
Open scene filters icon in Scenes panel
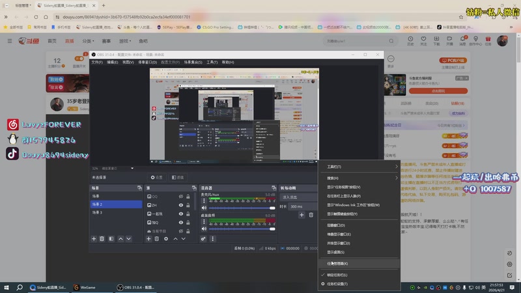[x=111, y=239]
